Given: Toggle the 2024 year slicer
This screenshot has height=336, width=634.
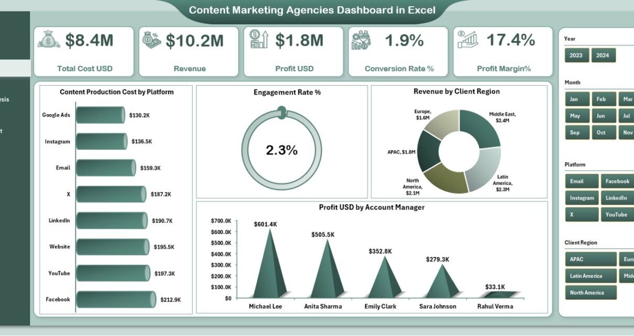Looking at the screenshot, I should 603,55.
